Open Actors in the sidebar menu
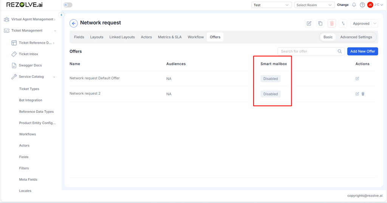 pyautogui.click(x=24, y=146)
